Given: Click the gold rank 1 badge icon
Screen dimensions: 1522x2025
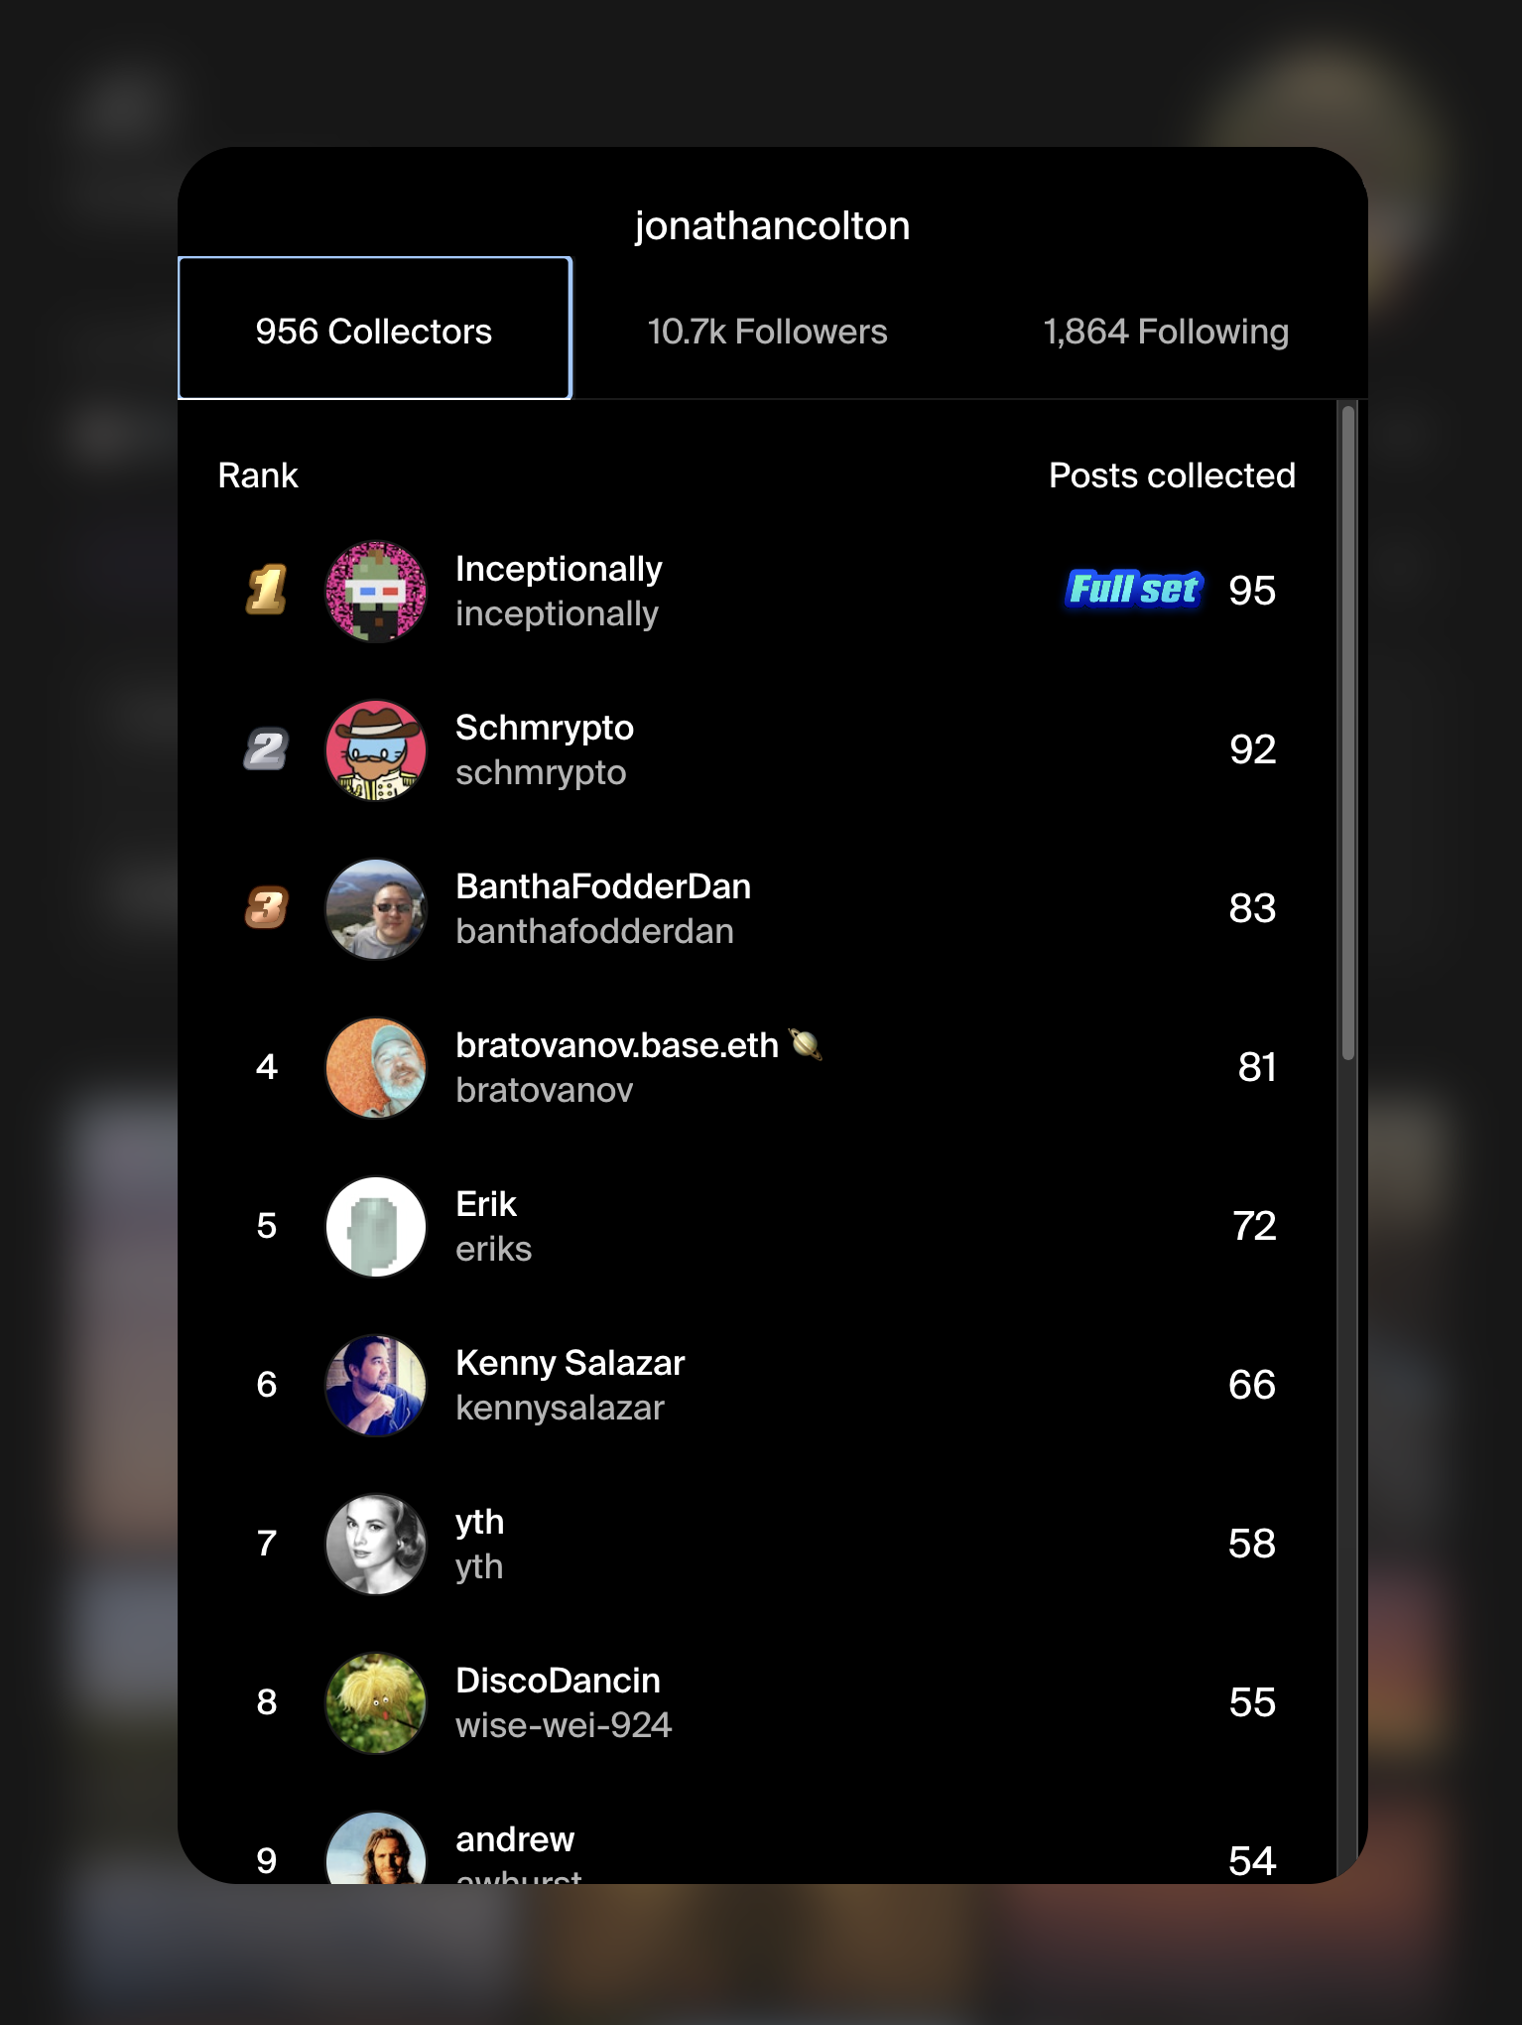Looking at the screenshot, I should coord(267,591).
